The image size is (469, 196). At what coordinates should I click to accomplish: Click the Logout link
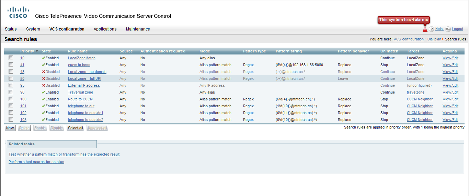click(458, 29)
